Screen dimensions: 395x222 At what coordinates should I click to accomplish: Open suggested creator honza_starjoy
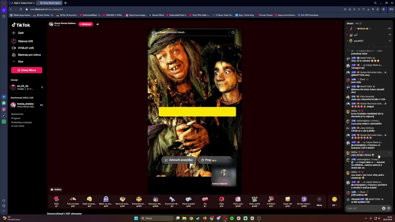click(x=27, y=105)
